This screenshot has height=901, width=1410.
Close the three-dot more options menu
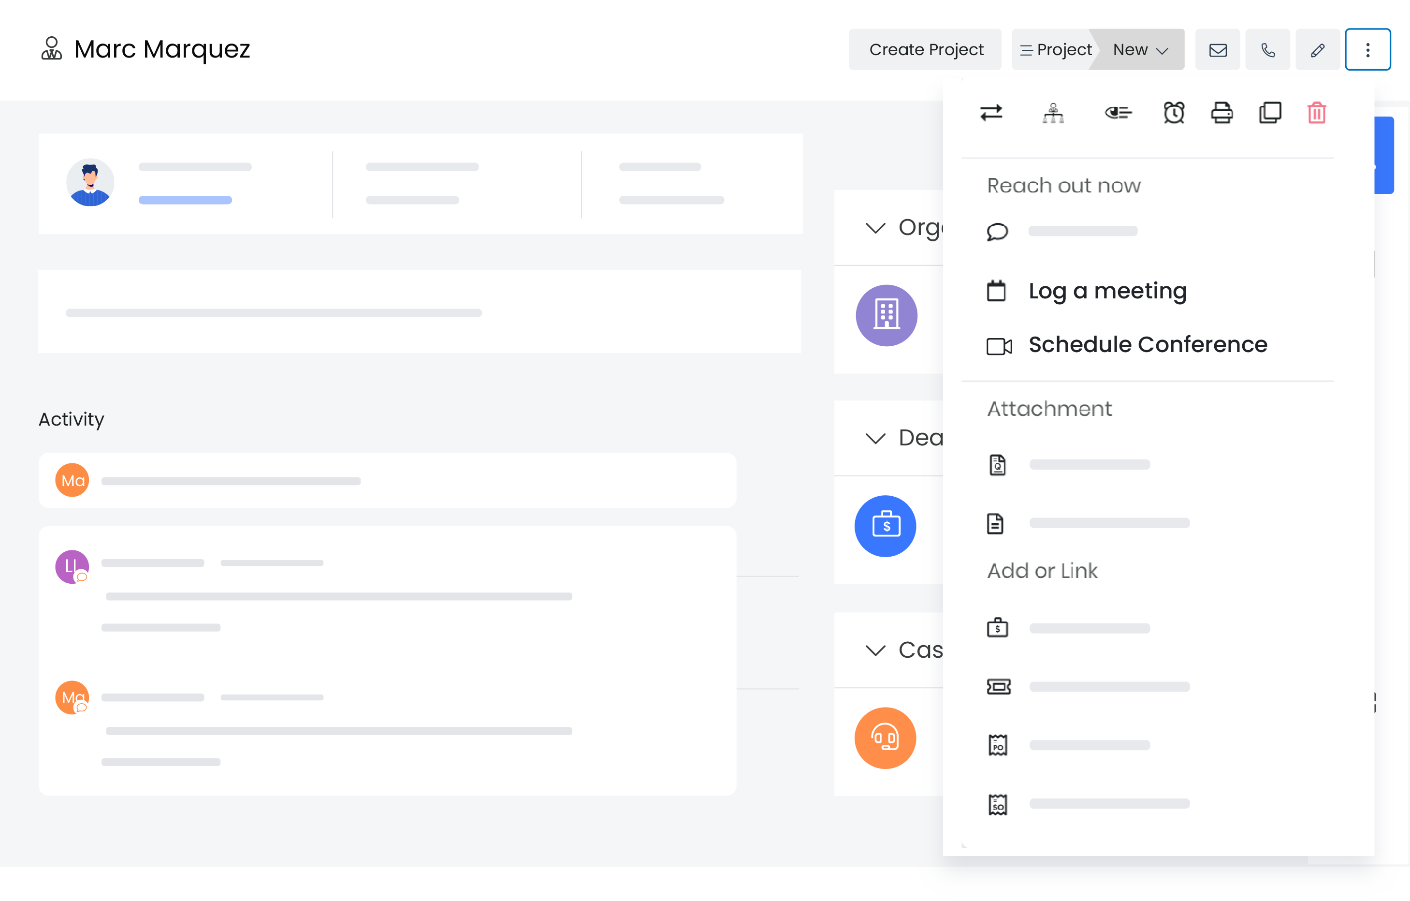(x=1368, y=50)
